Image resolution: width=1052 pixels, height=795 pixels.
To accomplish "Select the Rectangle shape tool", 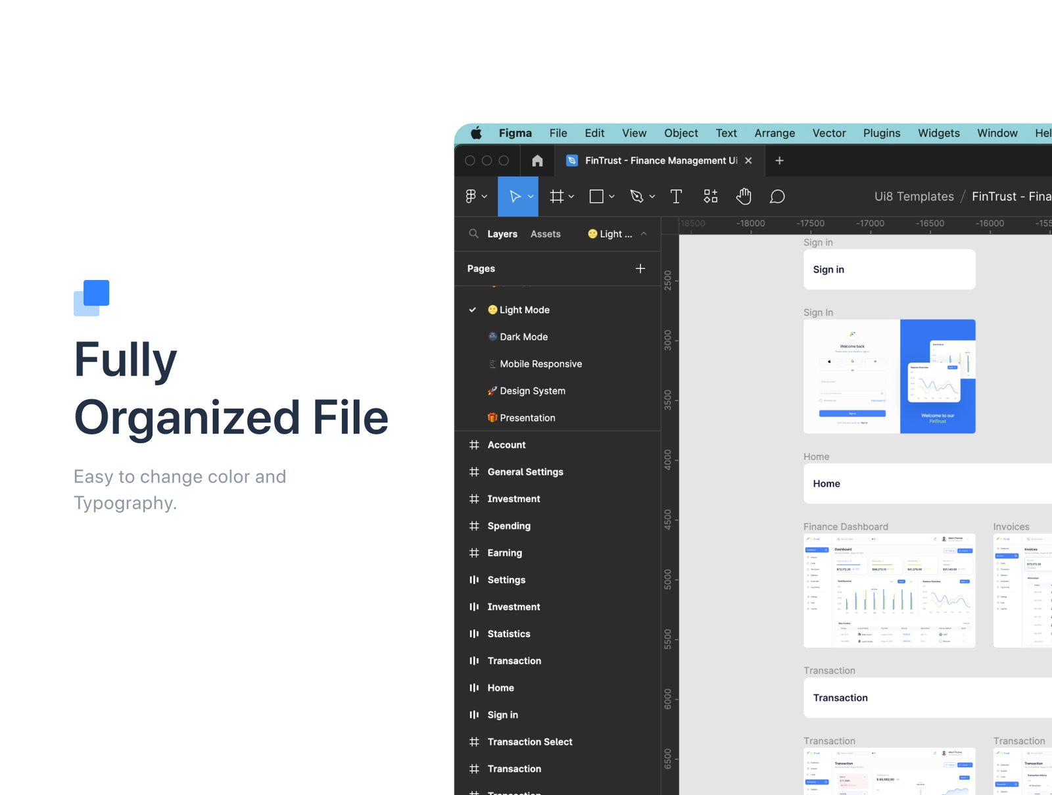I will [596, 197].
